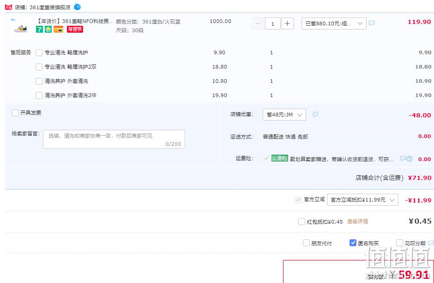Click the 颜色分类：361度白/火石蓝 text
This screenshot has height=283, width=434.
pos(148,22)
